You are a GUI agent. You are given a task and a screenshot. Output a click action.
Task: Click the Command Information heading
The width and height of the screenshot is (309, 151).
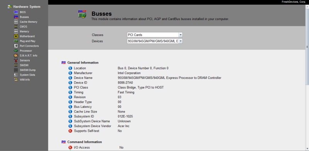click(x=85, y=142)
